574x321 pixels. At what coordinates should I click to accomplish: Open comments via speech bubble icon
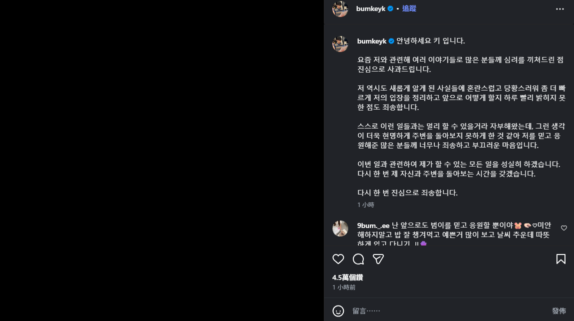358,259
